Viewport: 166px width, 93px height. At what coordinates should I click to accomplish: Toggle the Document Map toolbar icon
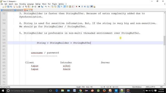(x=70, y=7)
